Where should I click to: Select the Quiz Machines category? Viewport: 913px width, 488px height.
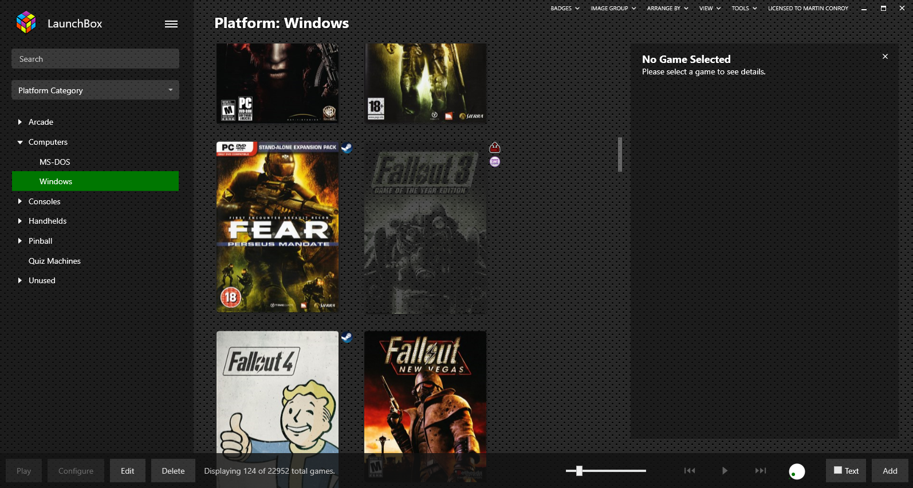pos(54,261)
